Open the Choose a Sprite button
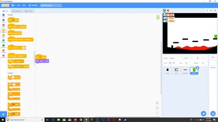218x122 pixels. (x=204, y=114)
